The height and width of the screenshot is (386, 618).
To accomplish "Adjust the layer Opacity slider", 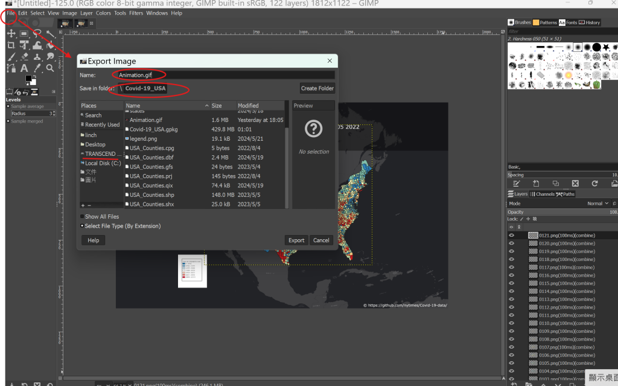I will (563, 212).
